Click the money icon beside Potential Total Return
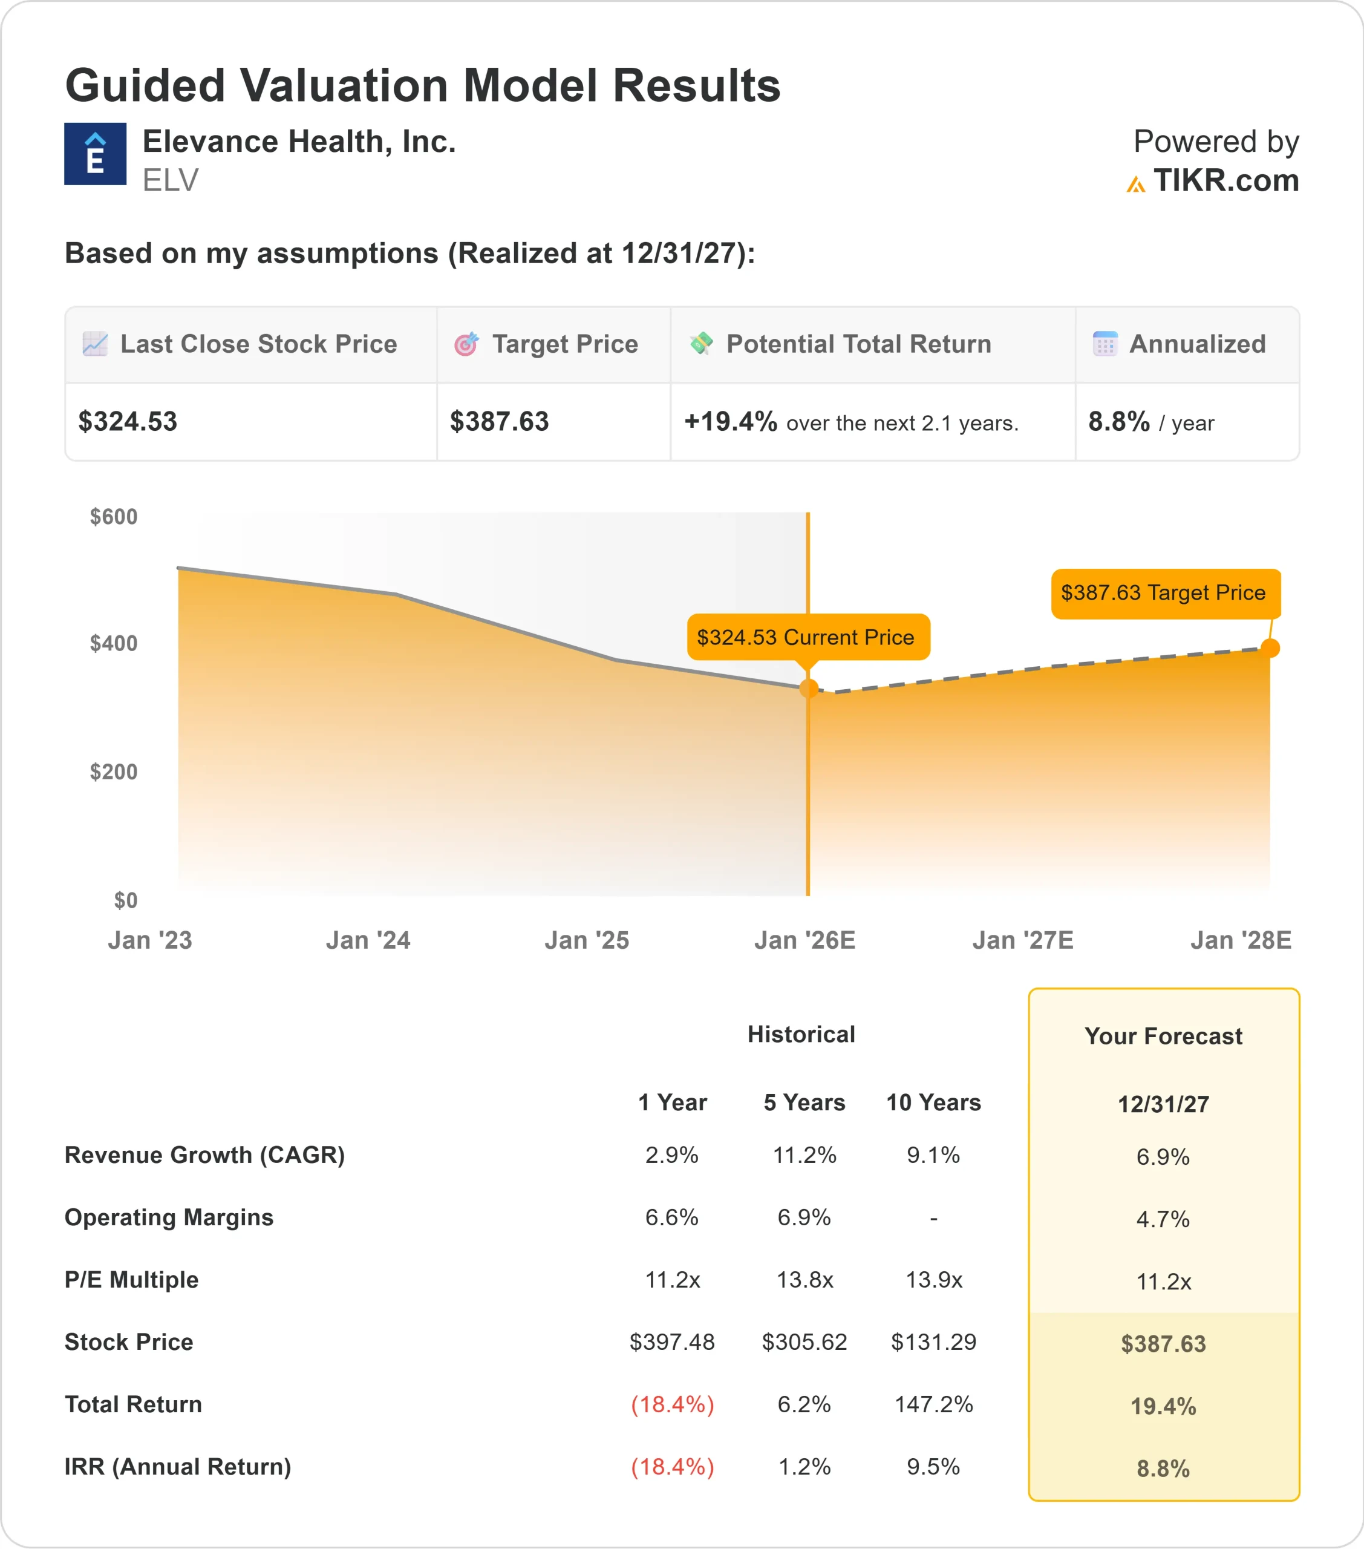 [702, 344]
